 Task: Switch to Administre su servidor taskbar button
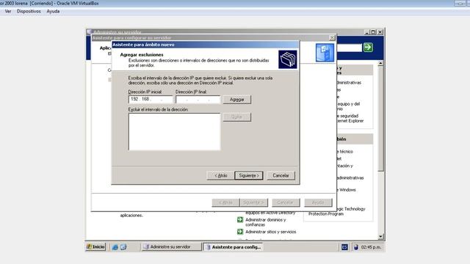(171, 247)
